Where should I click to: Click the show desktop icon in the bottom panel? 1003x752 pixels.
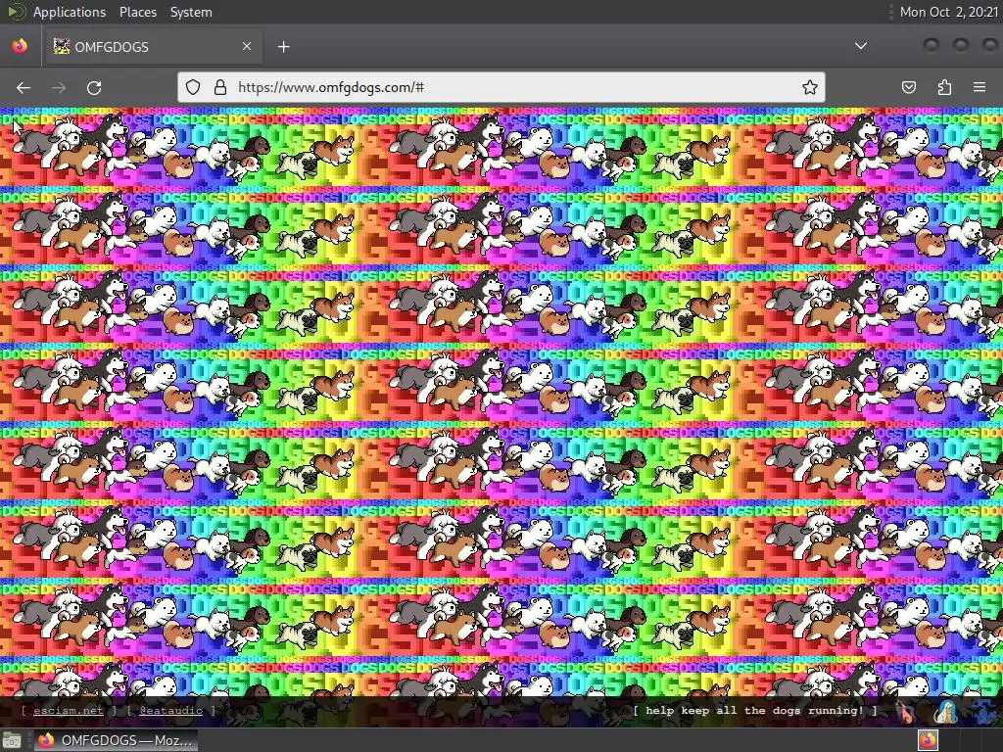[x=12, y=740]
